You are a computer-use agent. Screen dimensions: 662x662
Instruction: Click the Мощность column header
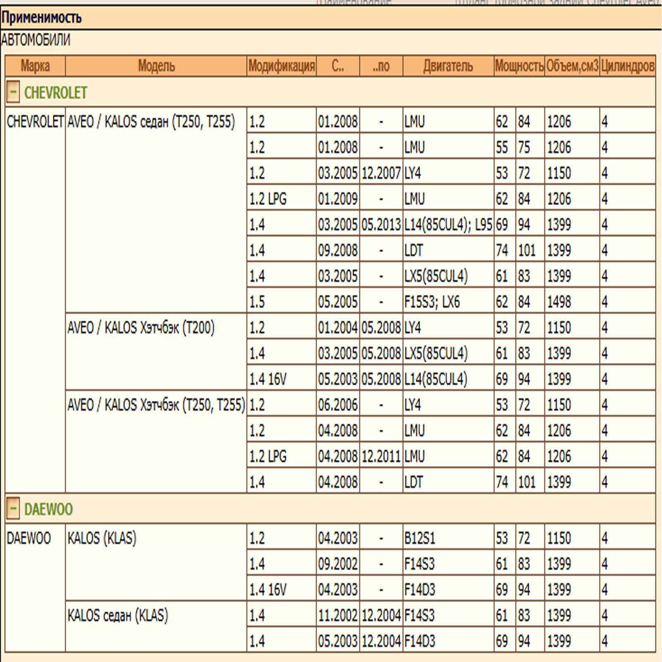pos(519,66)
